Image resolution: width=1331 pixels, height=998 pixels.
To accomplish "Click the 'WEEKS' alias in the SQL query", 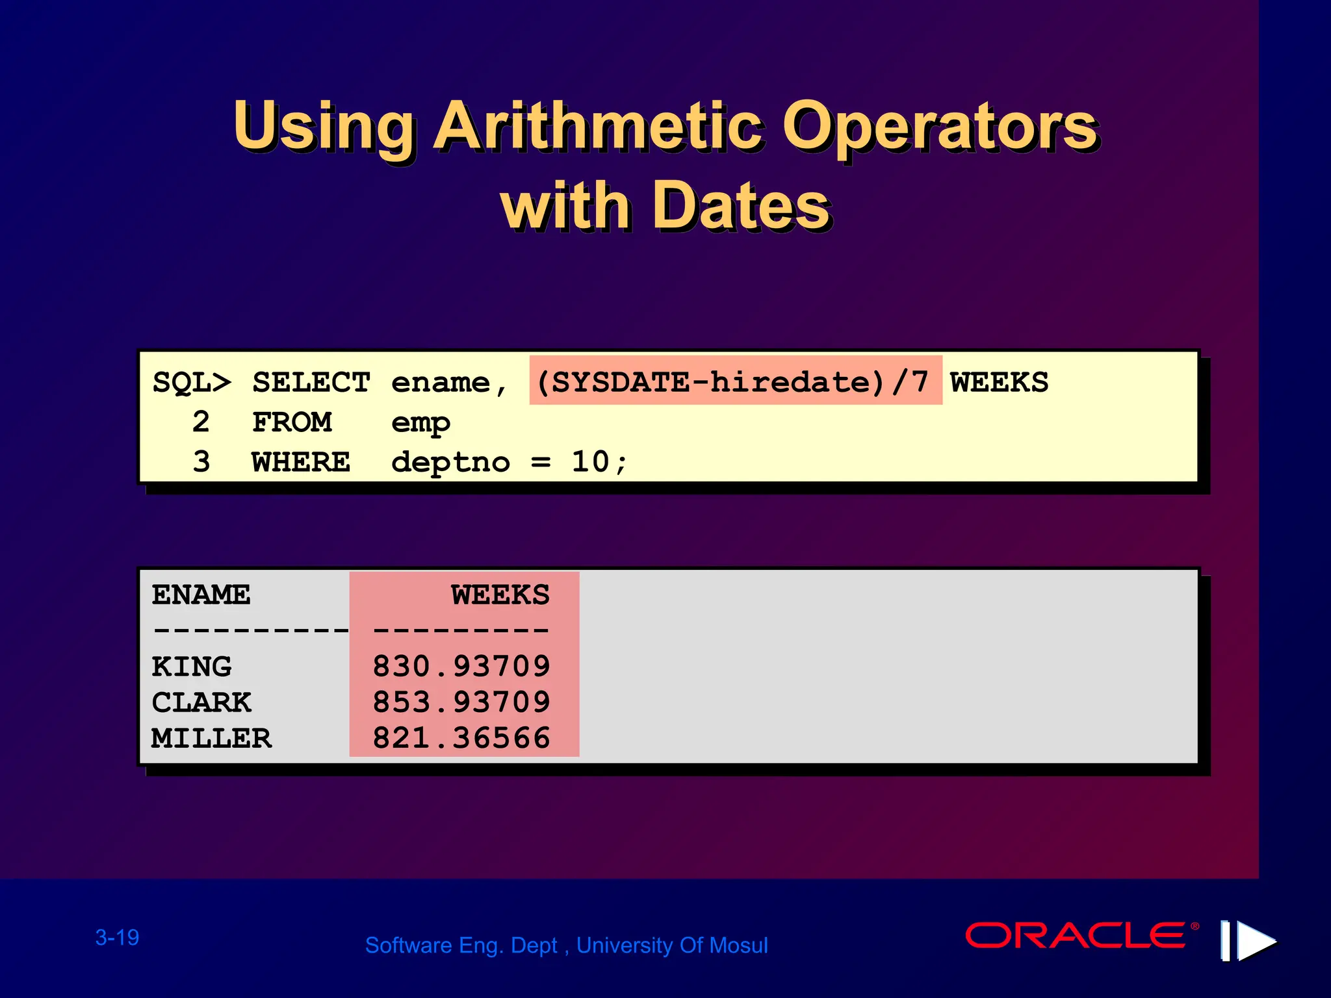I will click(x=1000, y=382).
